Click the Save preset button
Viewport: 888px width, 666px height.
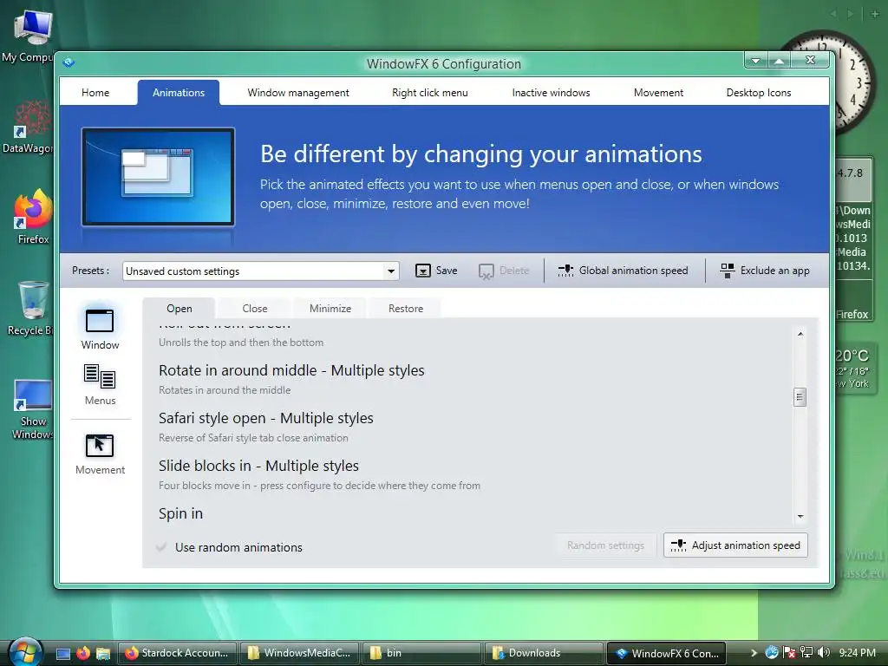(436, 271)
